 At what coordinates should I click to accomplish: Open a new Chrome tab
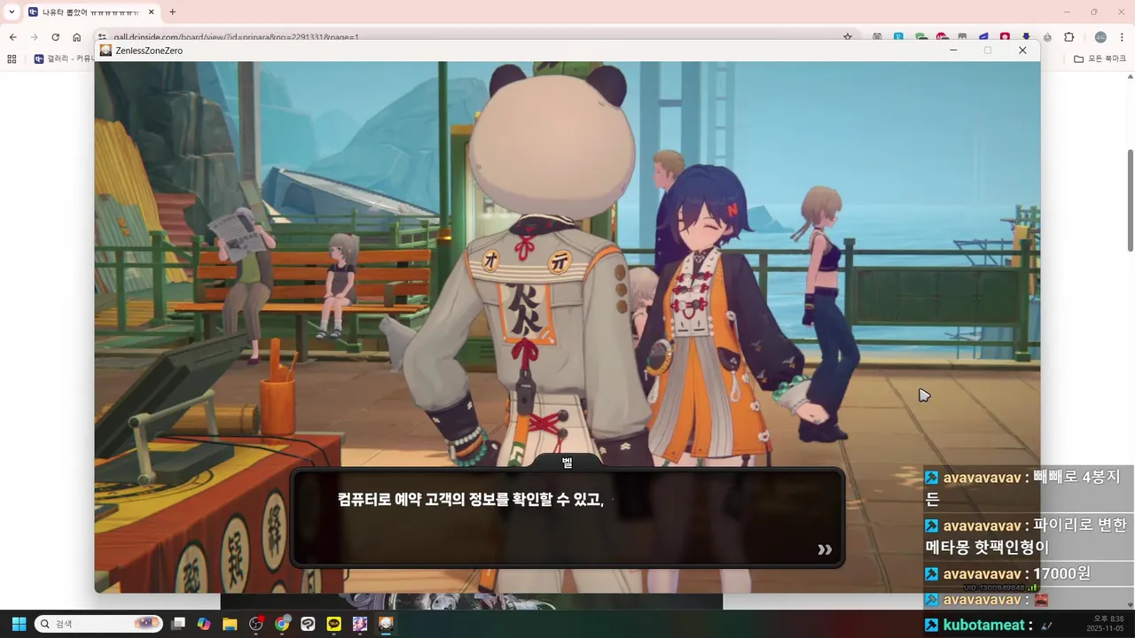pos(172,12)
